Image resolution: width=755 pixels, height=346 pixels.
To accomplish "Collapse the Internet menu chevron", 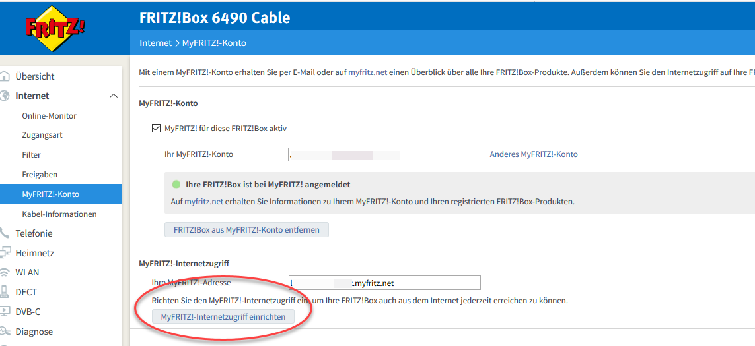I will pyautogui.click(x=112, y=96).
